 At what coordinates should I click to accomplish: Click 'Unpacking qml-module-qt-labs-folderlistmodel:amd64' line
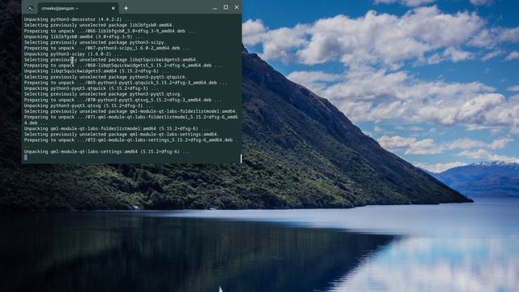click(x=116, y=128)
